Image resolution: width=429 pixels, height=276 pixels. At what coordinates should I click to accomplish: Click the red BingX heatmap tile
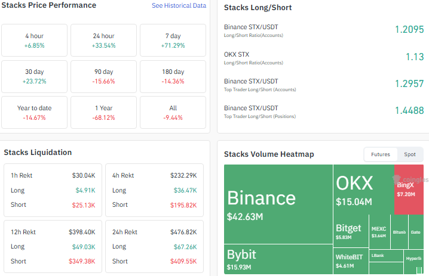(409, 189)
